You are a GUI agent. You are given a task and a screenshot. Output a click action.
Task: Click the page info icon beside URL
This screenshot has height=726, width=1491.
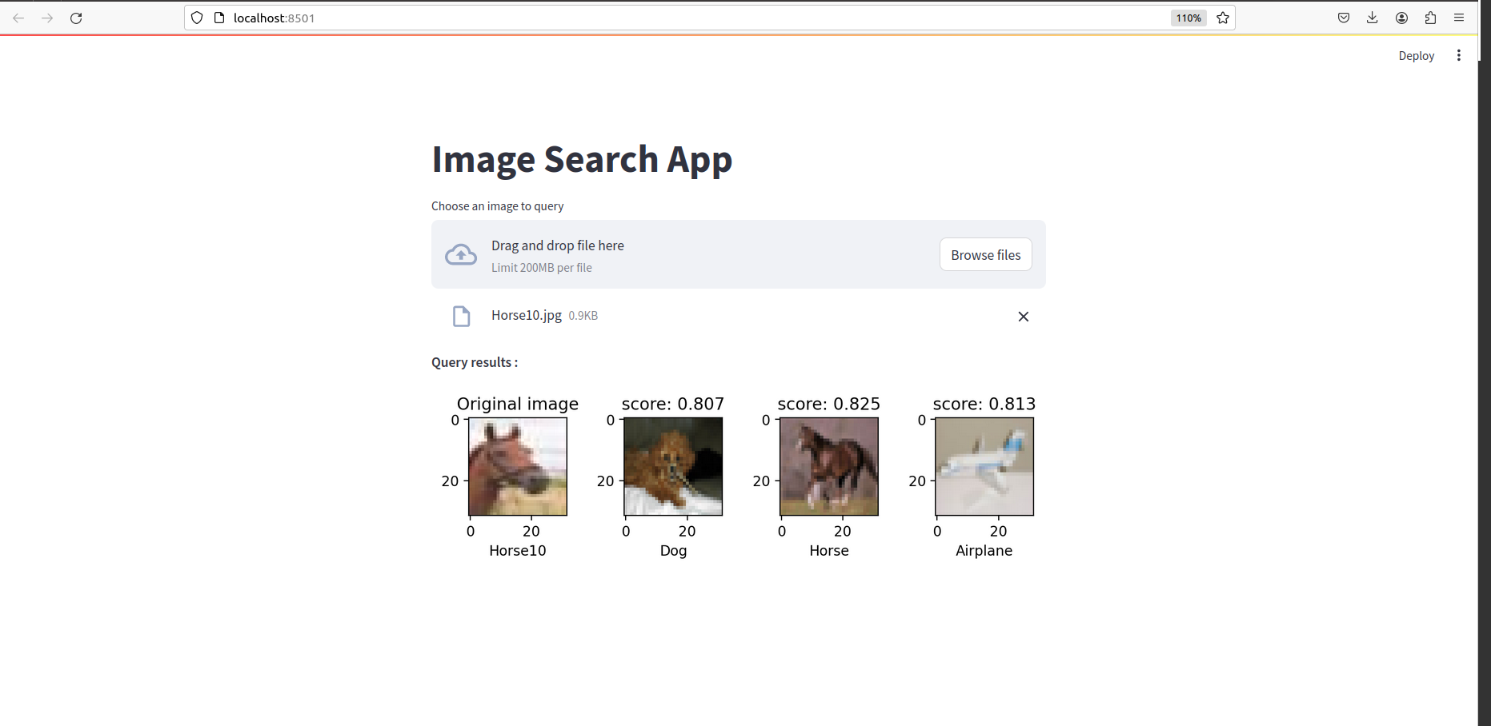[219, 18]
